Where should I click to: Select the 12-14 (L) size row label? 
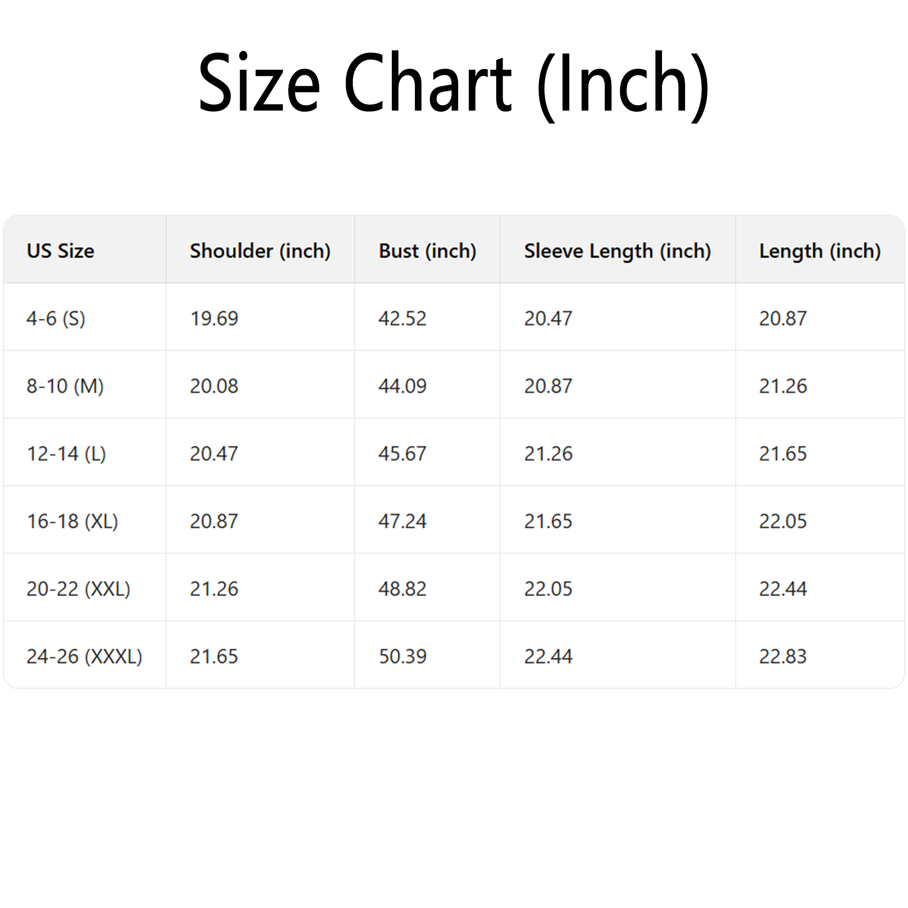point(66,454)
